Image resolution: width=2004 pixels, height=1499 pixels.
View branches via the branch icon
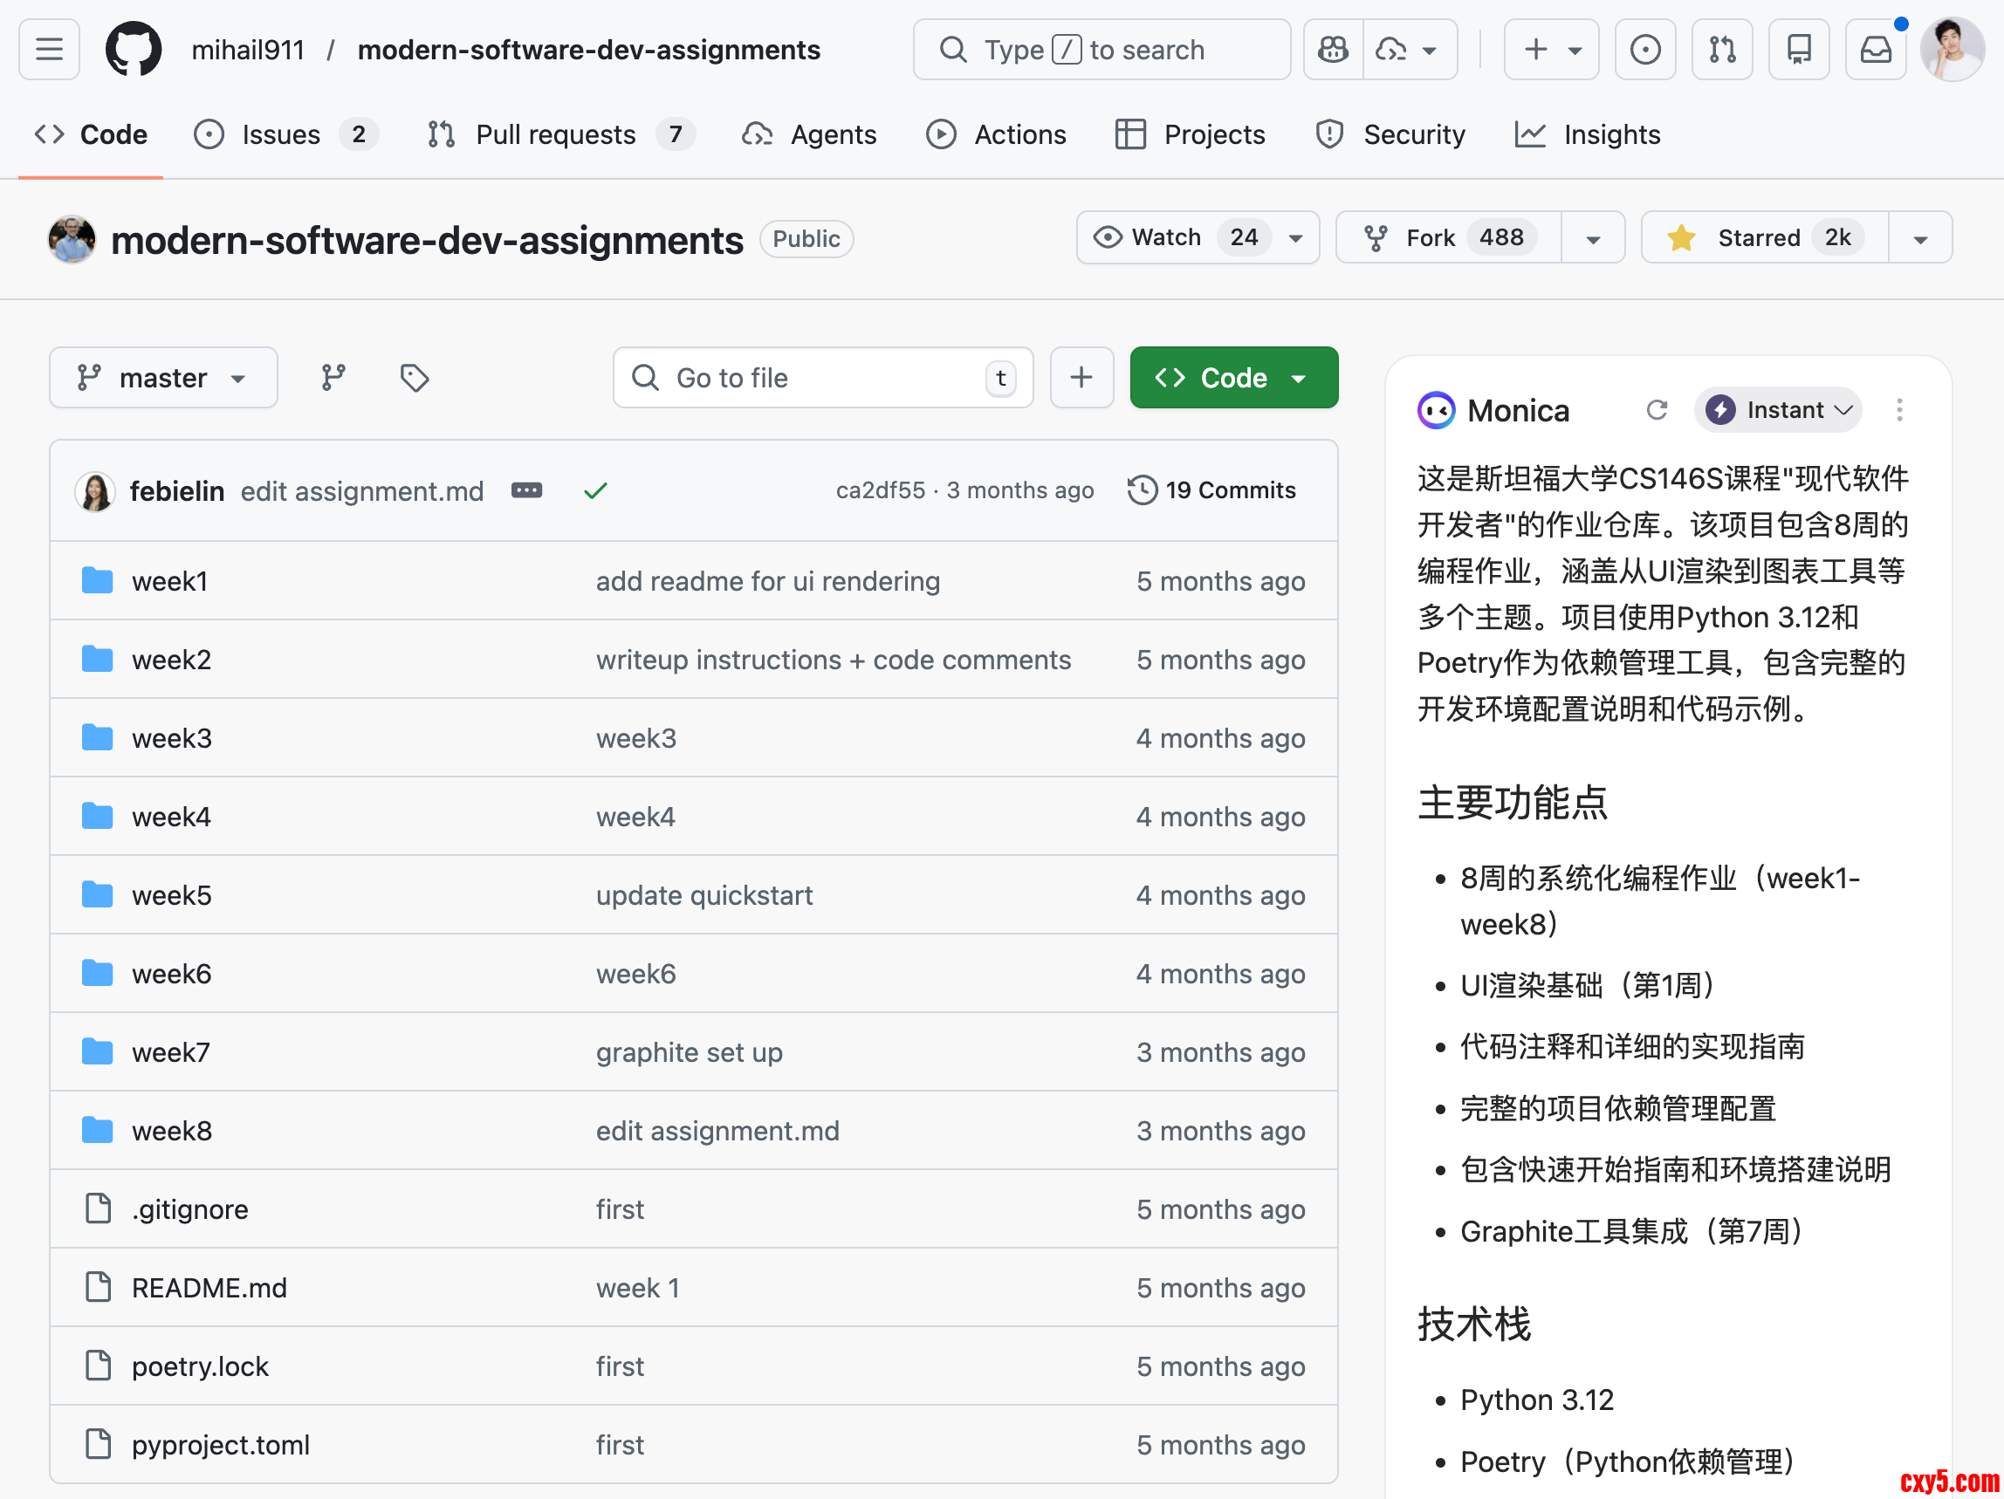(x=333, y=378)
